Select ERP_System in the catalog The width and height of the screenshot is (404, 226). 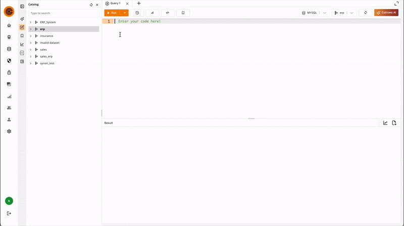point(48,22)
